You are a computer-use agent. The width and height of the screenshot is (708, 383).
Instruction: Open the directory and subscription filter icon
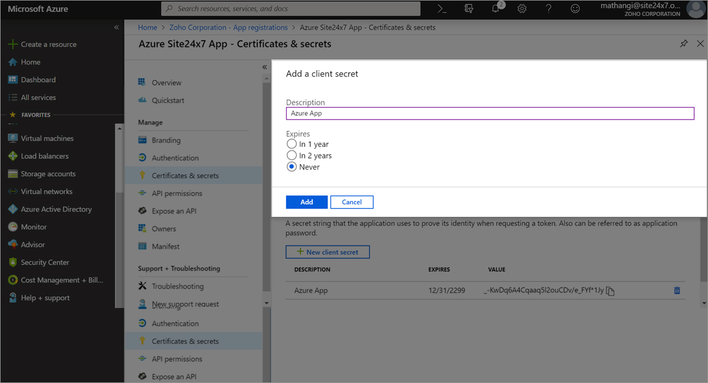(x=469, y=9)
